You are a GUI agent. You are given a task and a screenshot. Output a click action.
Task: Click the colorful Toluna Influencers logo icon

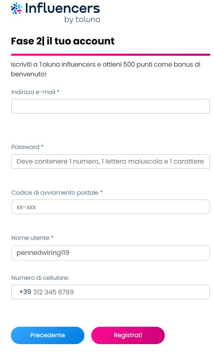point(17,8)
